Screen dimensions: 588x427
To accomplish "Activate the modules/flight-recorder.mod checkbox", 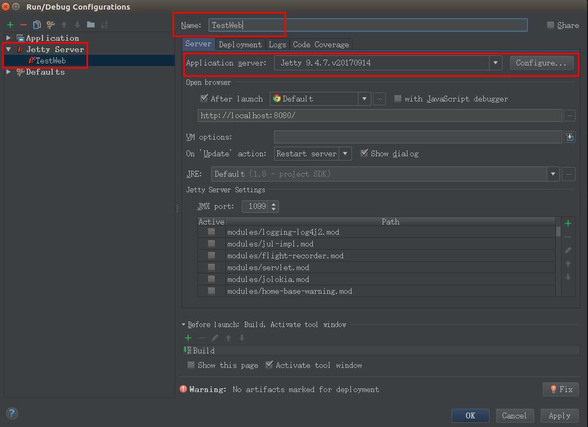I will (x=212, y=256).
